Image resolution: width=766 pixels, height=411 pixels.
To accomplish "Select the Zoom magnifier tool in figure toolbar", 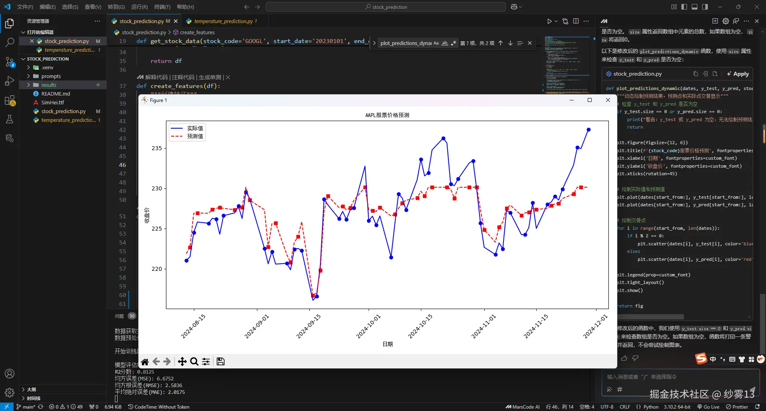I will (194, 362).
